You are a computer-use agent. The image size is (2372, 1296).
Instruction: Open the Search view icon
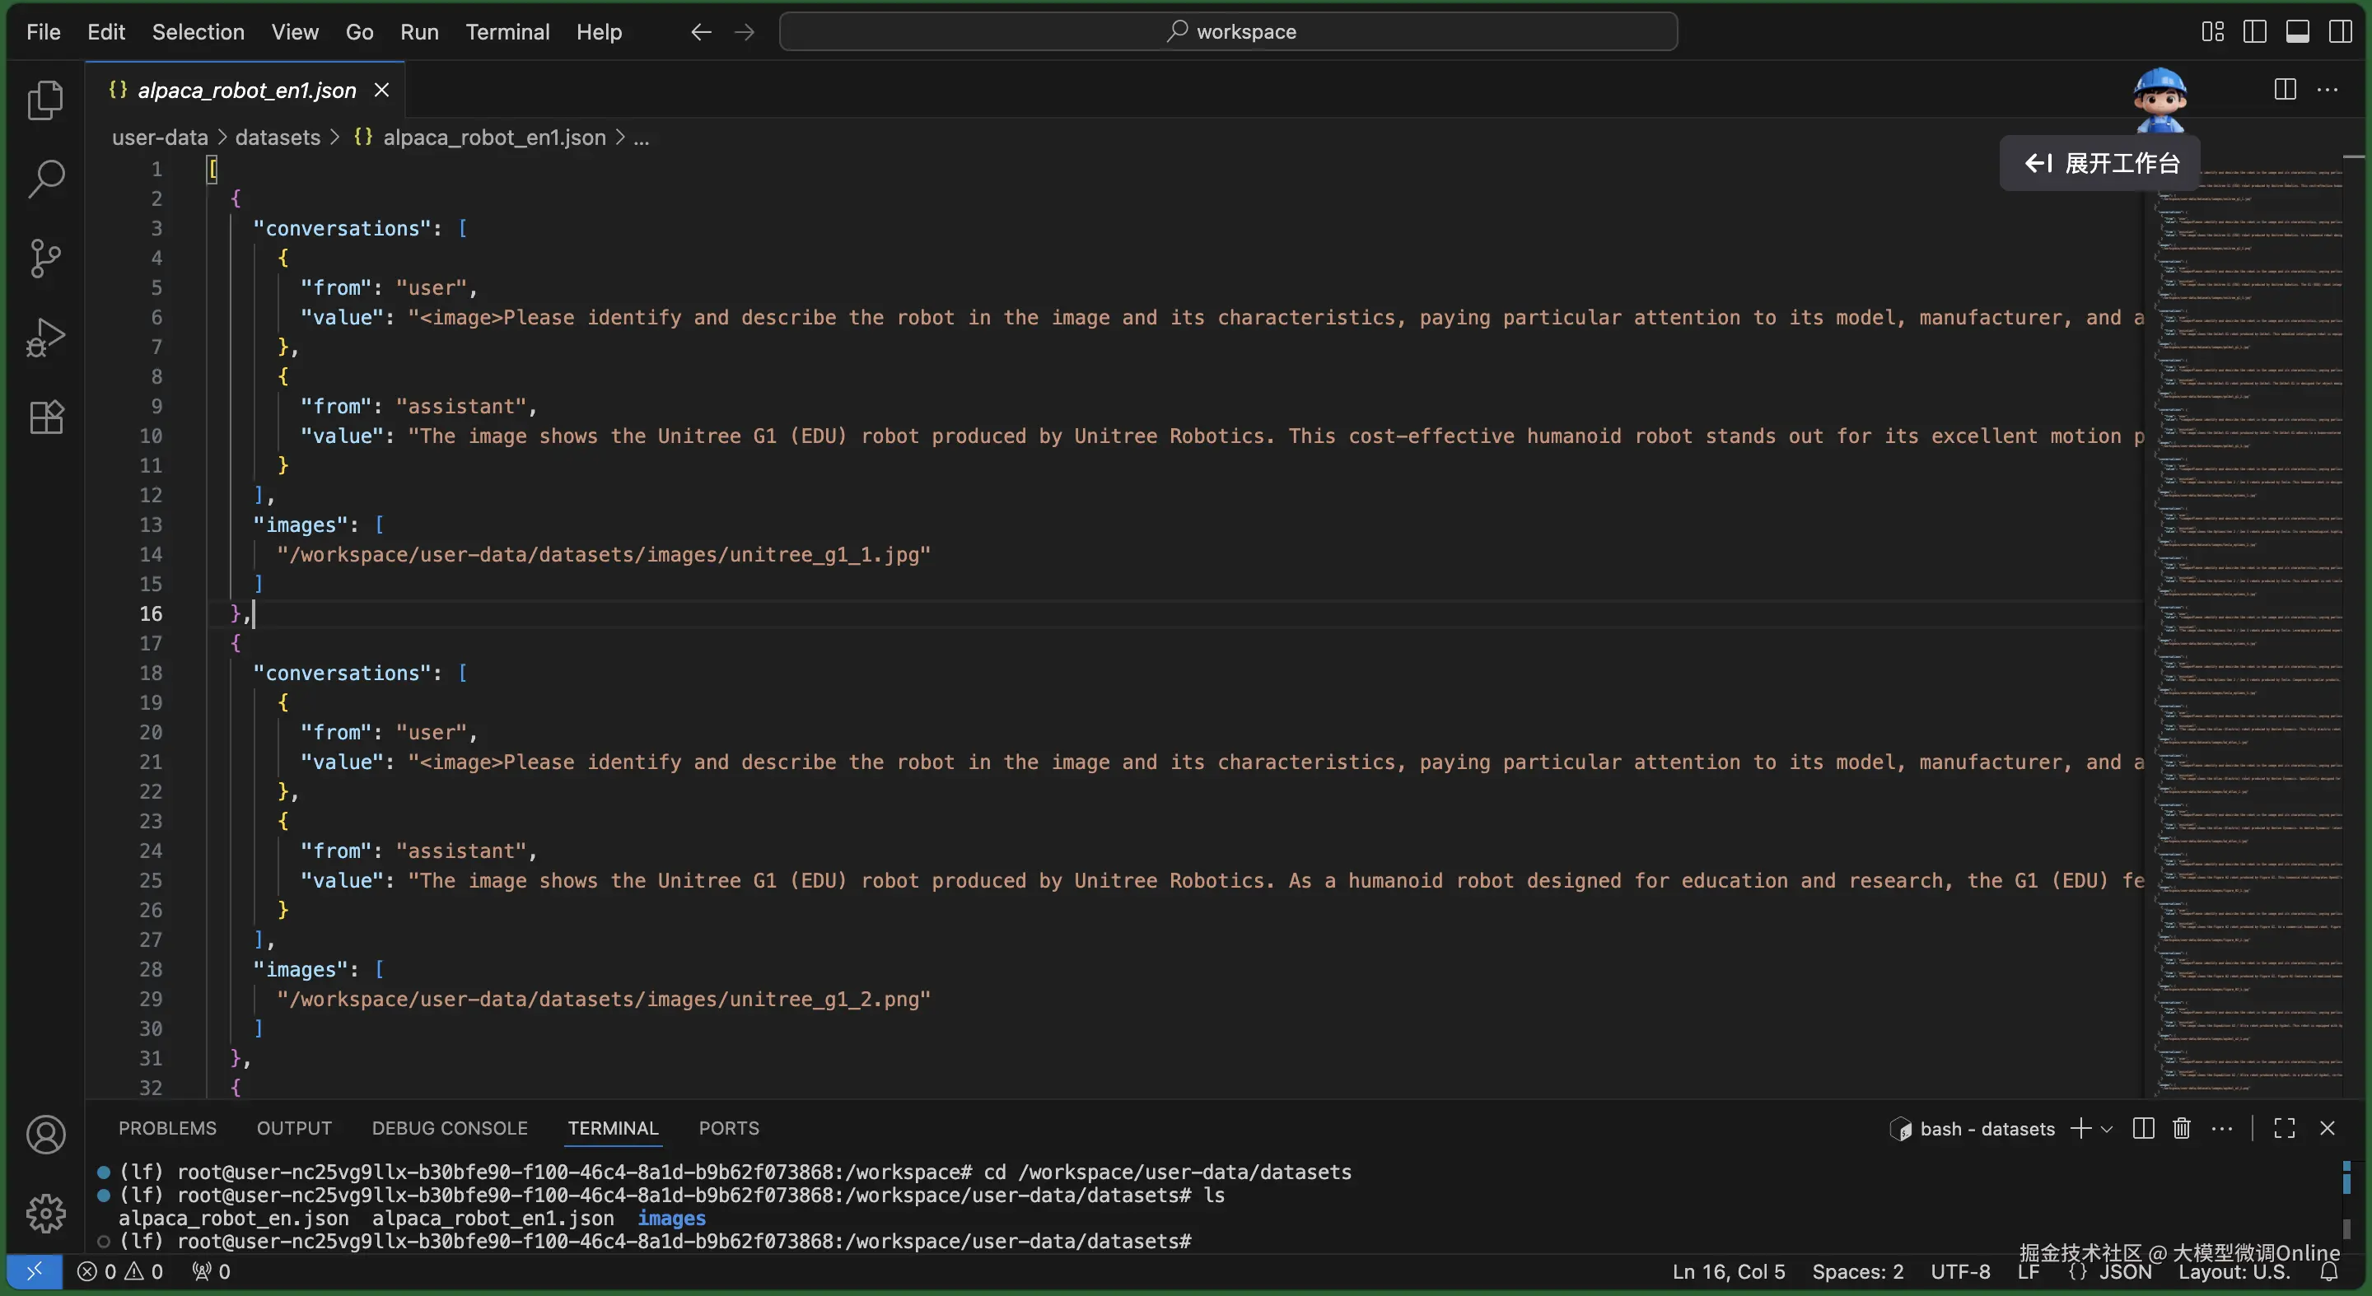(45, 179)
